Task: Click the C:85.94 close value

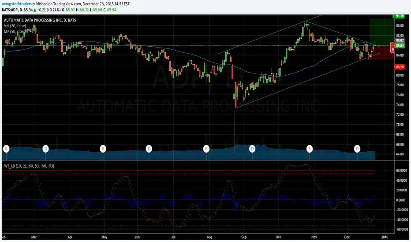Action: pos(109,10)
